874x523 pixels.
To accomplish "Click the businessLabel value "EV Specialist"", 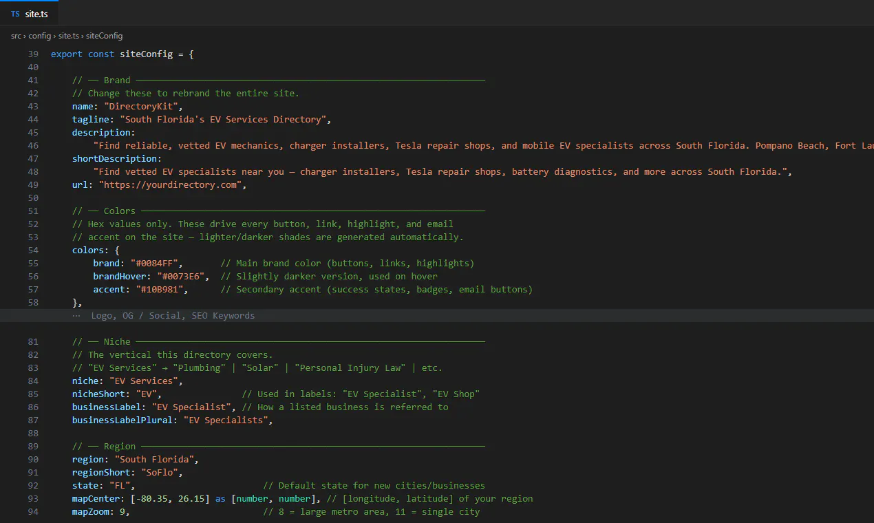I will 191,407.
